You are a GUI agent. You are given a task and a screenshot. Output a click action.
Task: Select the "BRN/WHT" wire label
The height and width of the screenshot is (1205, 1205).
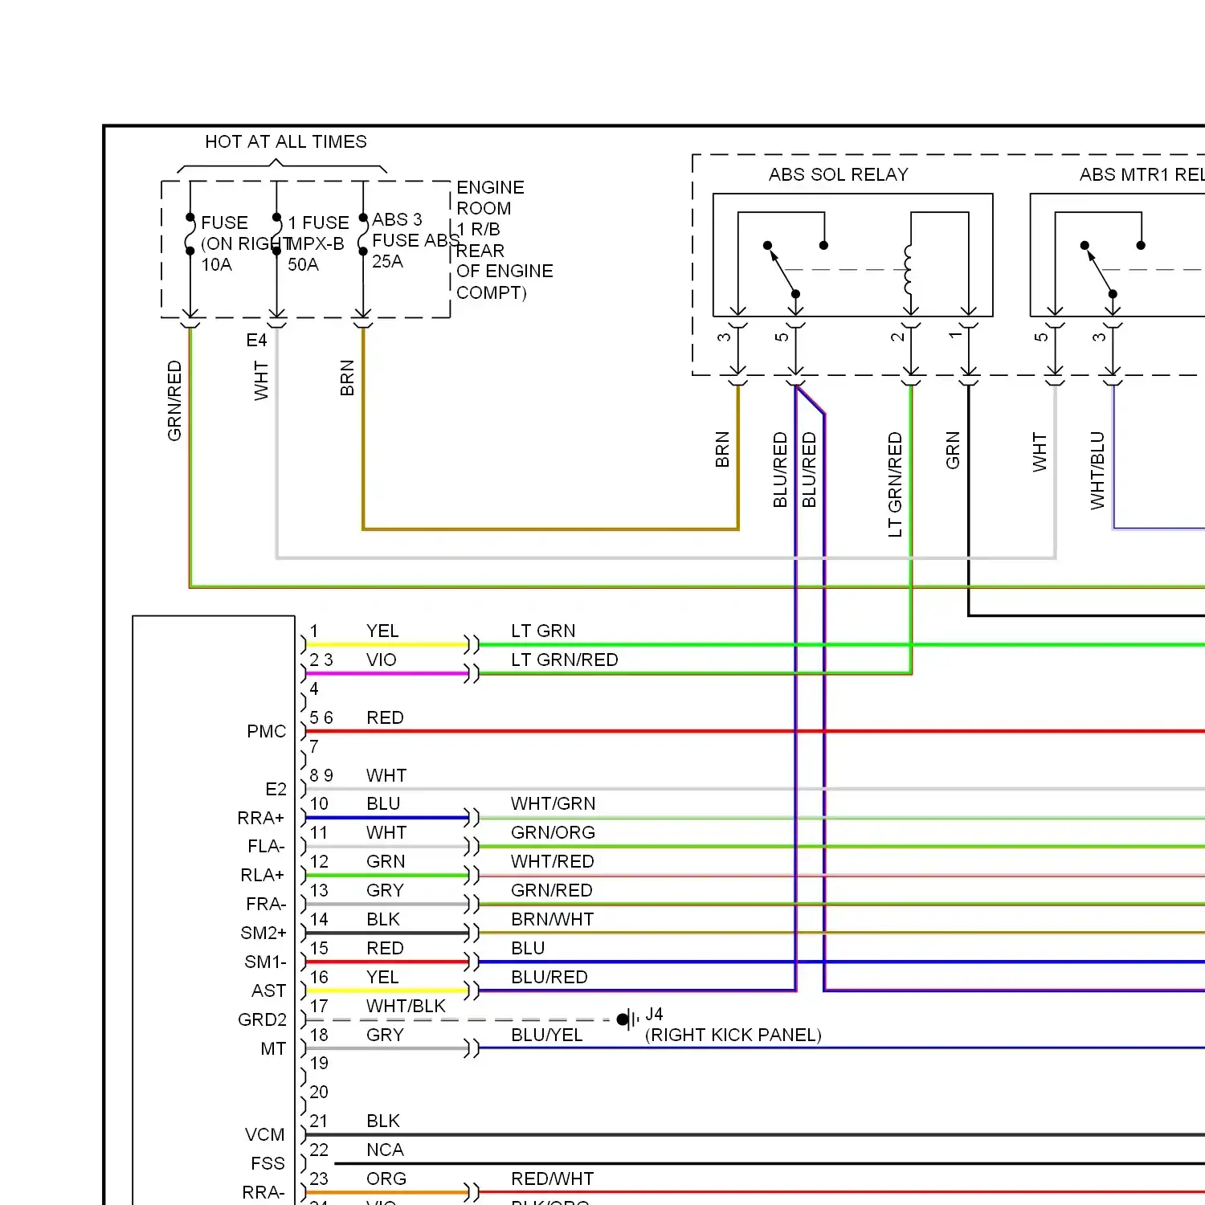tap(553, 920)
